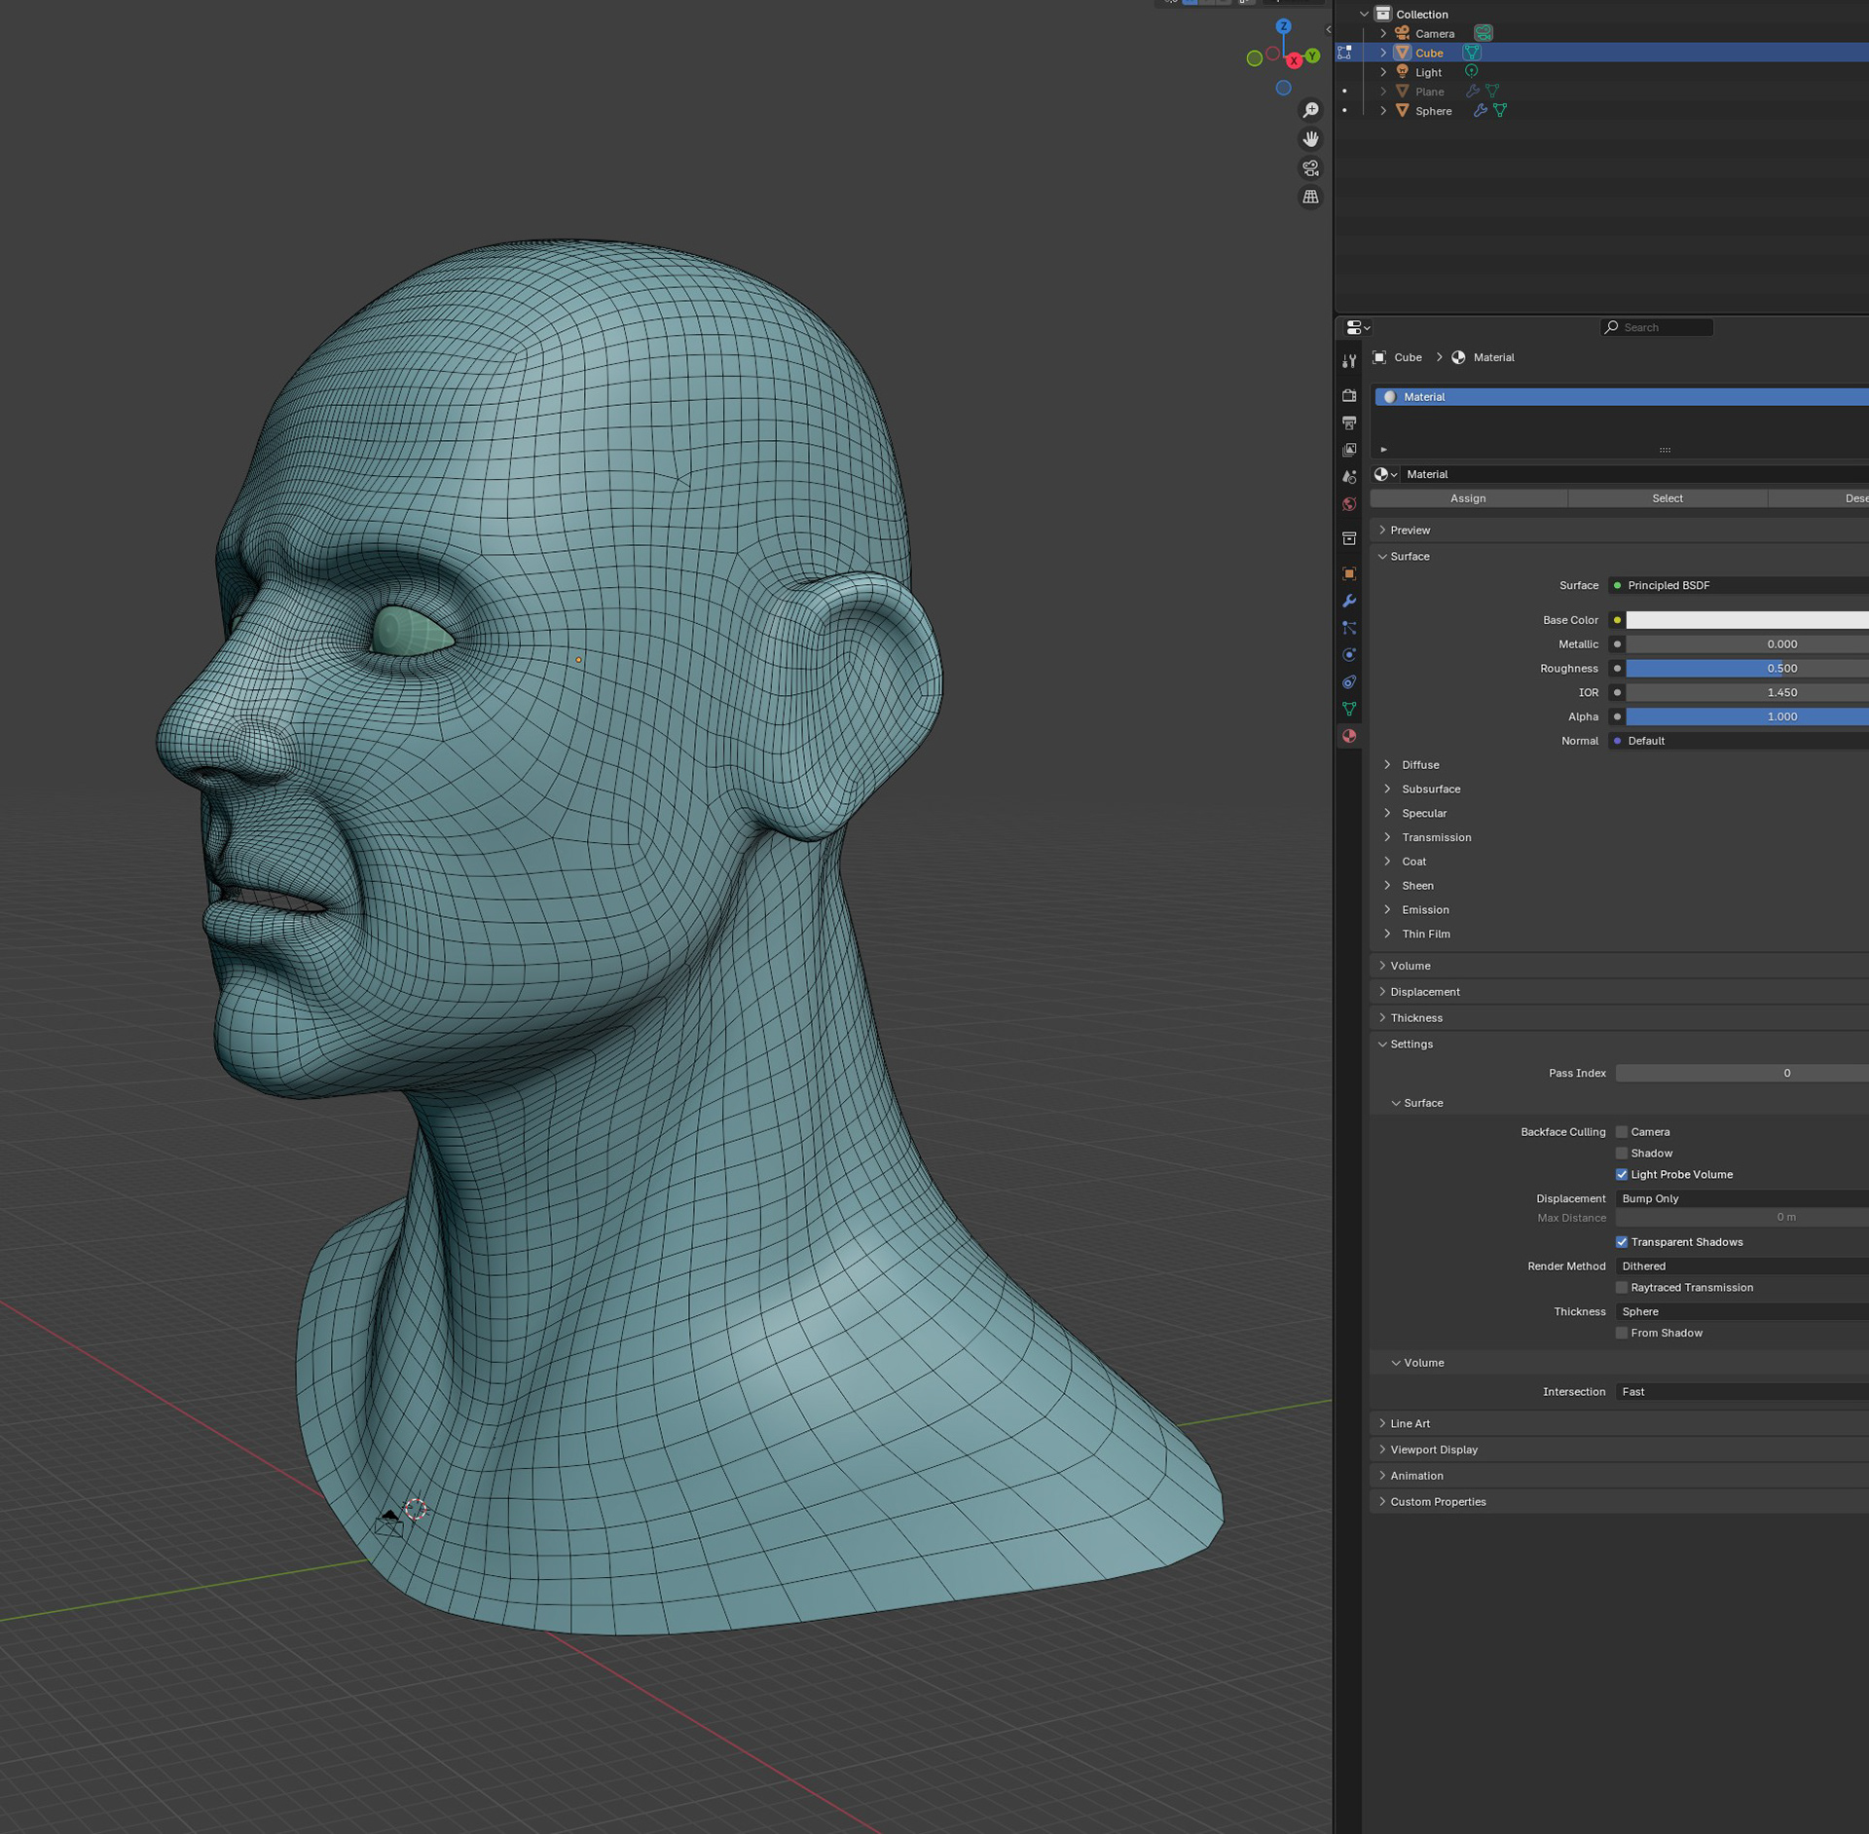Open the Modifiers properties wrench tab
Image resolution: width=1869 pixels, height=1834 pixels.
(1349, 601)
